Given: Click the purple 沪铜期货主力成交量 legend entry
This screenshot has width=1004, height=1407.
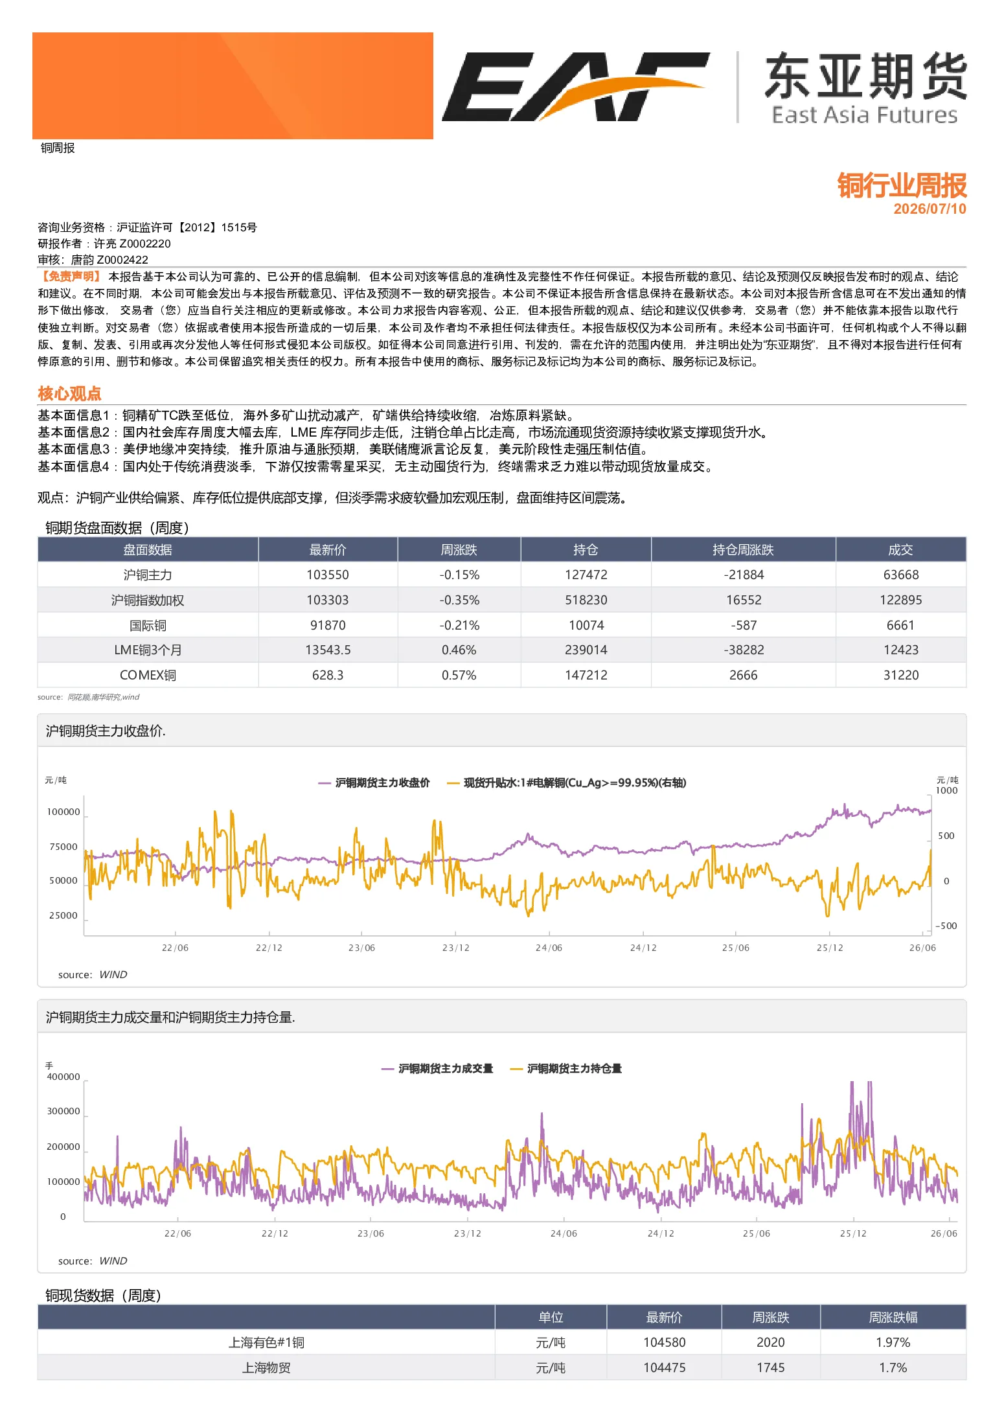Looking at the screenshot, I should (x=437, y=1068).
